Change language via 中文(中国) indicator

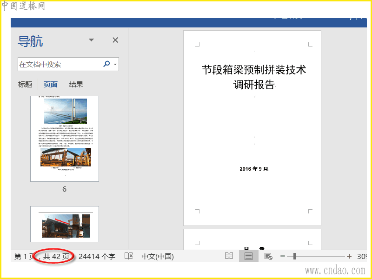[x=158, y=257]
